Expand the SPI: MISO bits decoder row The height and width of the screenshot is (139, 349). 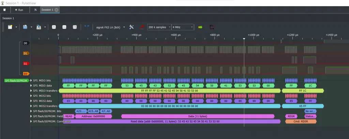coord(31,80)
